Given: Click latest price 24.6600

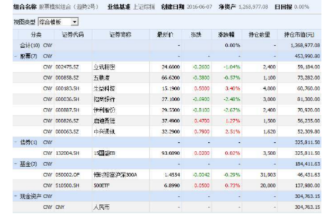Looking at the screenshot, I should pos(171,67).
